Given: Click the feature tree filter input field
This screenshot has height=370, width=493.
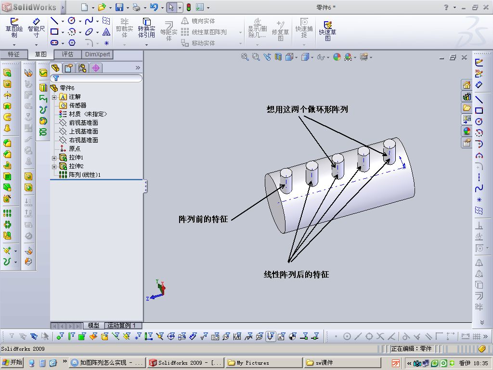Looking at the screenshot, I should pos(96,79).
